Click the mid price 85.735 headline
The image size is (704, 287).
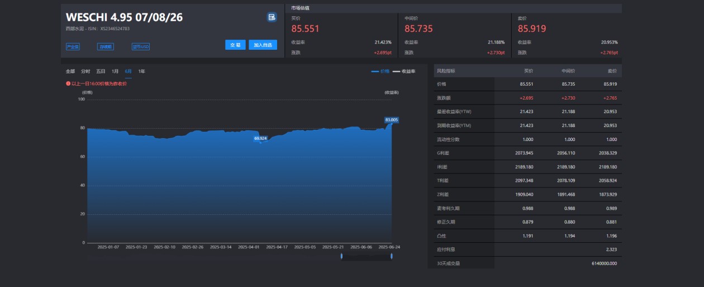click(419, 29)
